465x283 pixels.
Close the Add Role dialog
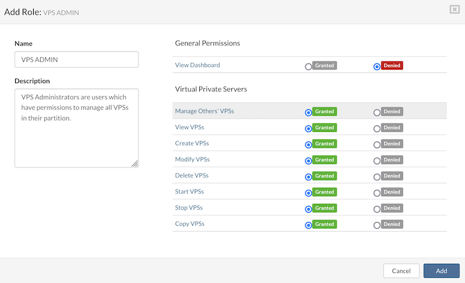pyautogui.click(x=453, y=9)
